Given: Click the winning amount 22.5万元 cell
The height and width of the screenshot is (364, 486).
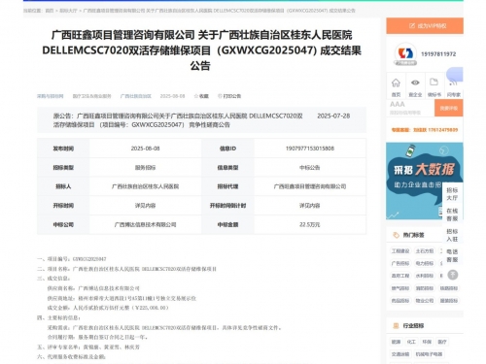Looking at the screenshot, I should coord(310,224).
